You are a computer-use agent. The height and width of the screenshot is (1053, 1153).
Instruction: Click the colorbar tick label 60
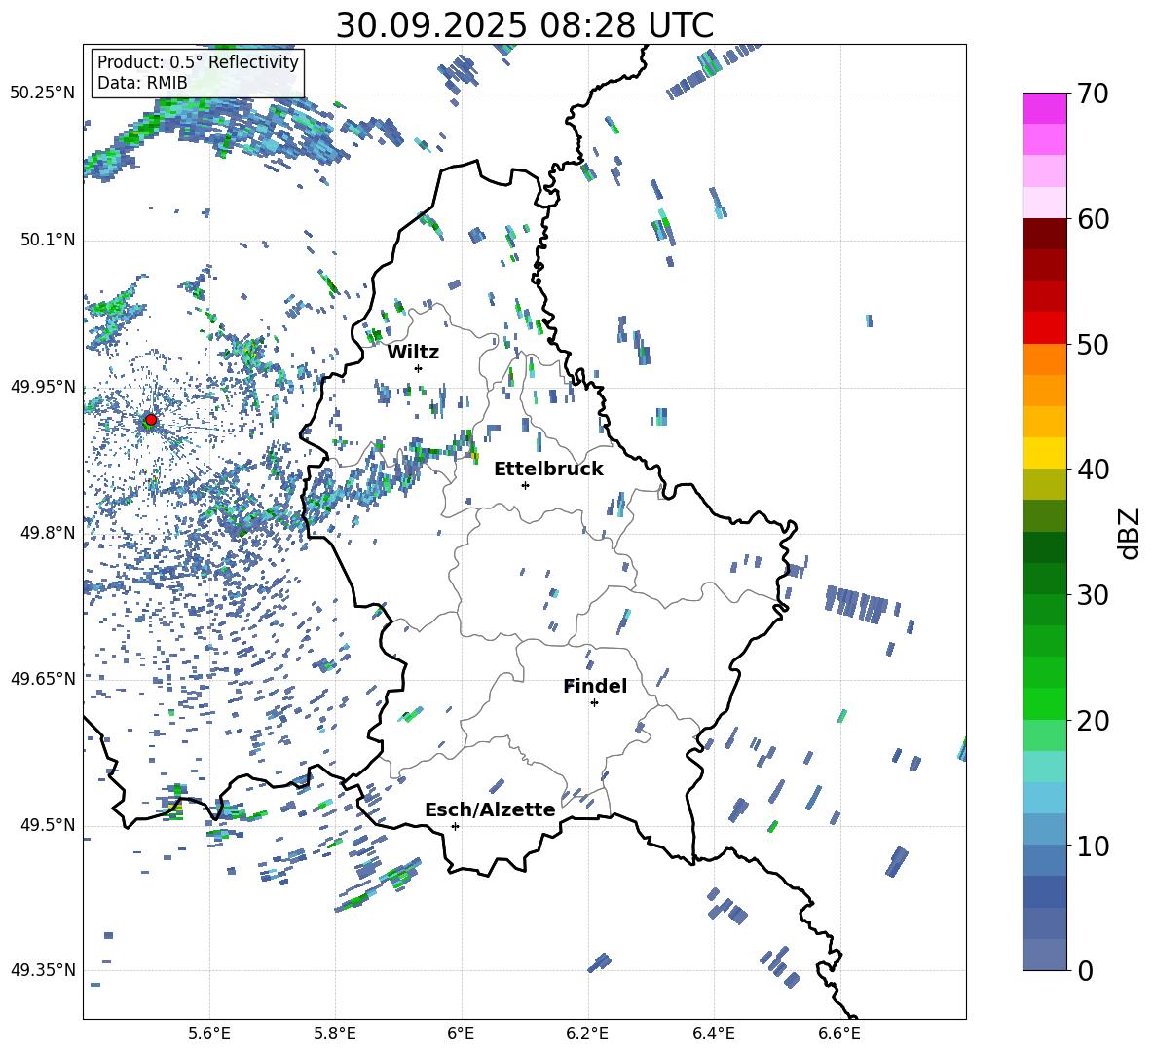[x=1093, y=219]
